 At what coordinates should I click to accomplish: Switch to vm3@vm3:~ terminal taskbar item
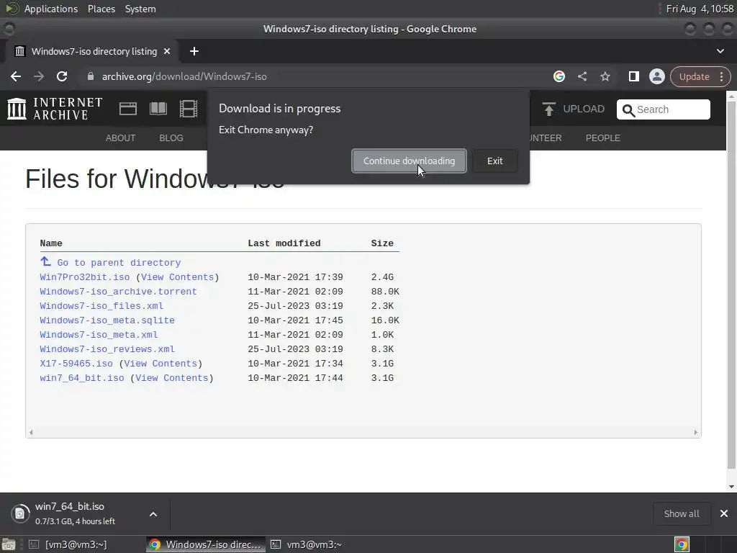(307, 544)
